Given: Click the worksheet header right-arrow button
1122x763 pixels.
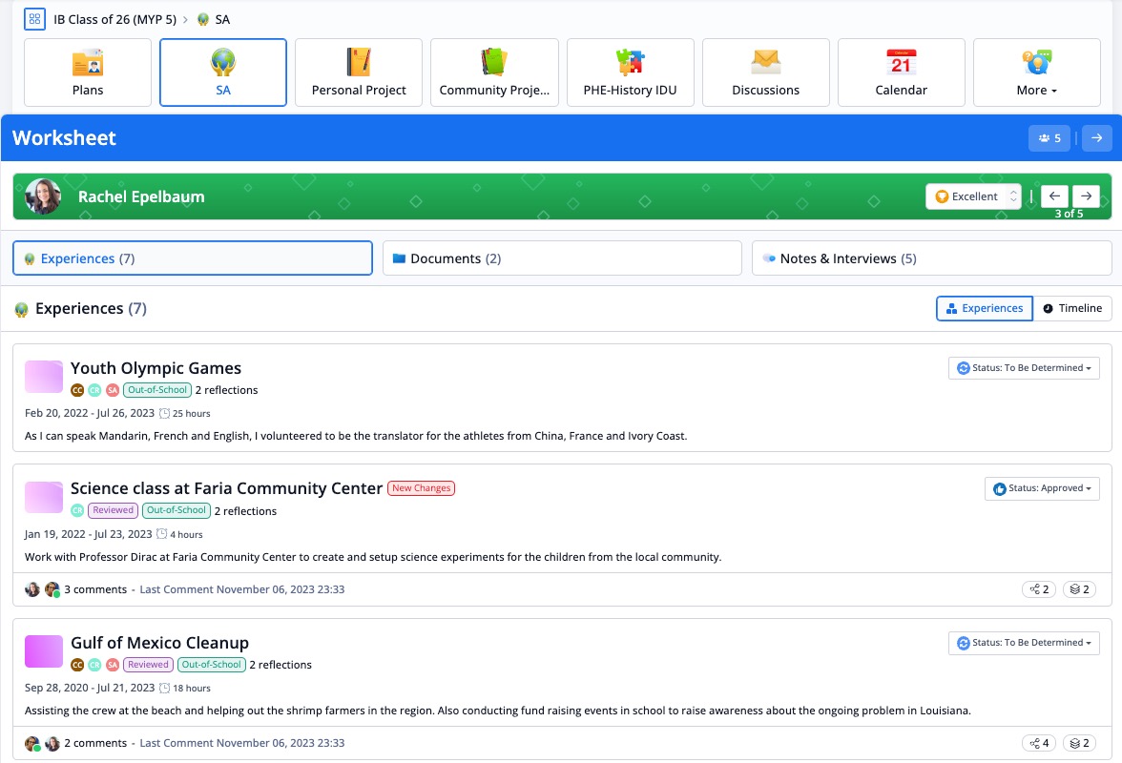Looking at the screenshot, I should point(1096,138).
